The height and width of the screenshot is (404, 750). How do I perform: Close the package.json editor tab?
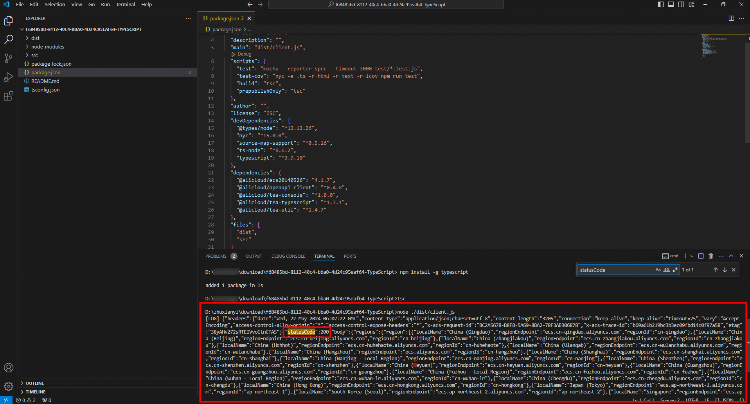coord(249,18)
